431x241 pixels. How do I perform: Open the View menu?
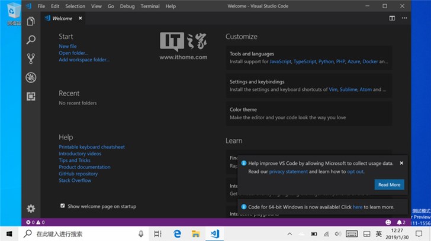(x=96, y=6)
